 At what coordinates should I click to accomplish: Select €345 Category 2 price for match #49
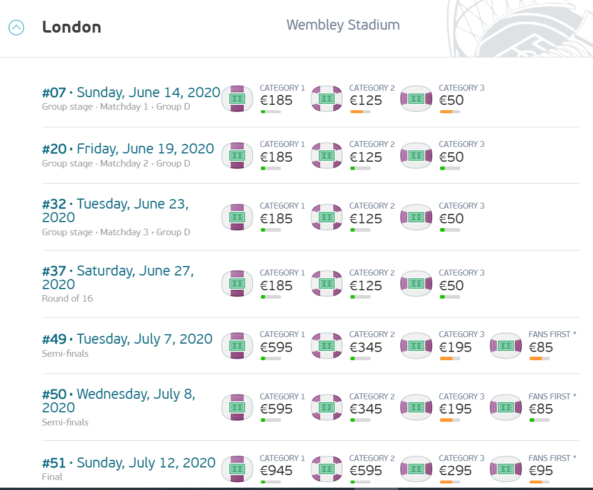pos(366,348)
